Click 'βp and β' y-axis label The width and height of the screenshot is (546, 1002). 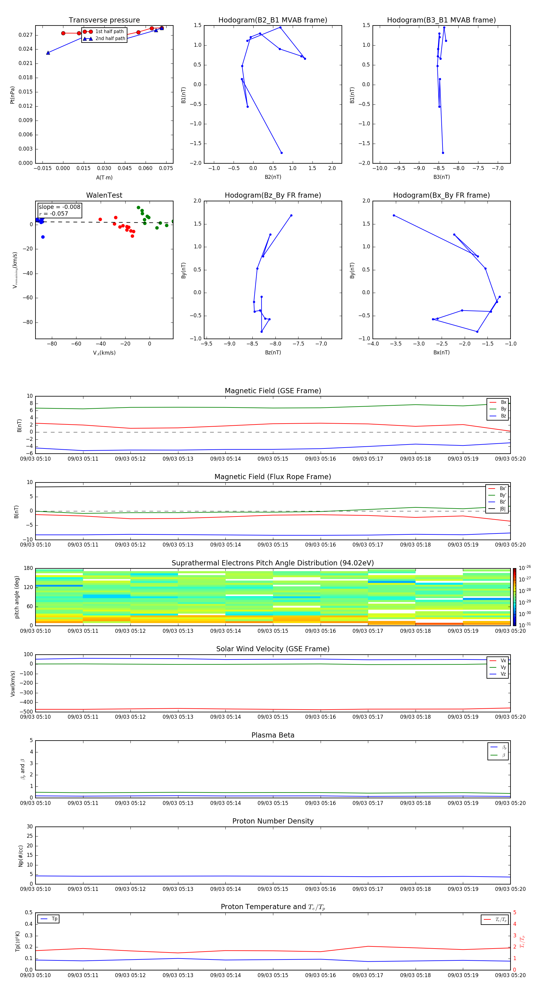pos(22,769)
